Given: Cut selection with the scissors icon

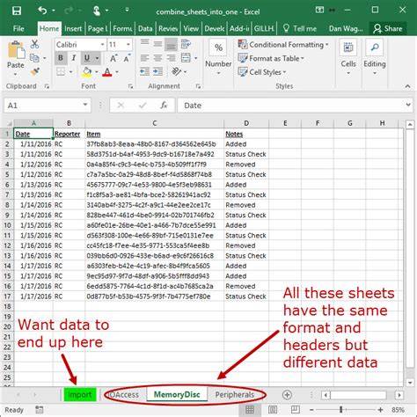Looking at the screenshot, I should [34, 44].
